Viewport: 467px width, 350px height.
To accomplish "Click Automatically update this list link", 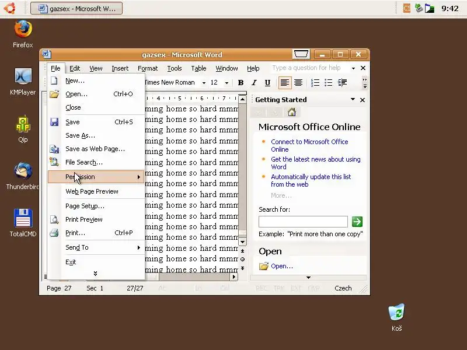I will click(x=311, y=180).
